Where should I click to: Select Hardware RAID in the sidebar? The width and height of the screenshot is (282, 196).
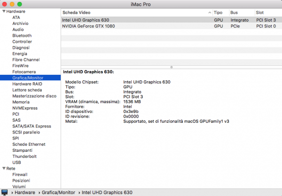[27, 84]
